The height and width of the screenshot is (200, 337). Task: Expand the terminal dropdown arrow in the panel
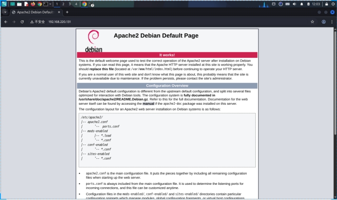pos(50,4)
